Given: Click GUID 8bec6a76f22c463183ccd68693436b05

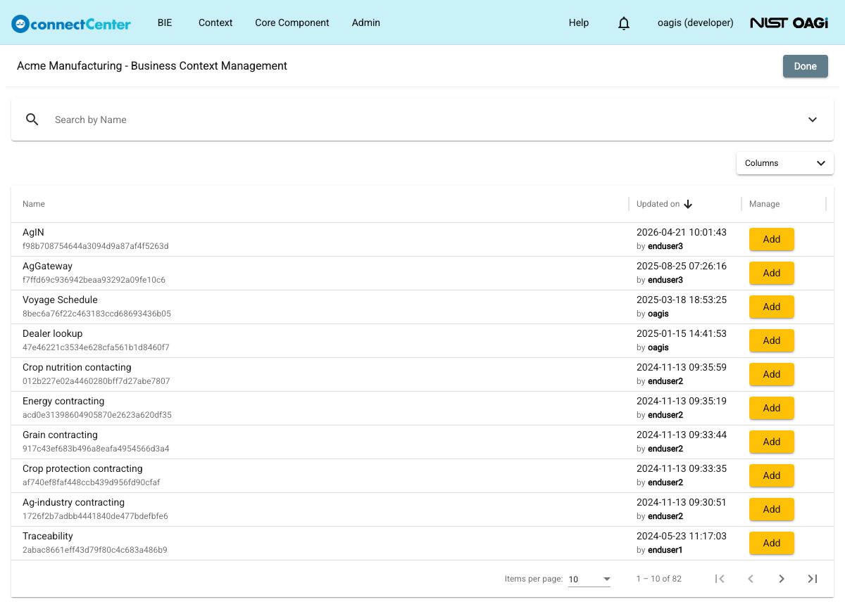Looking at the screenshot, I should [x=96, y=314].
